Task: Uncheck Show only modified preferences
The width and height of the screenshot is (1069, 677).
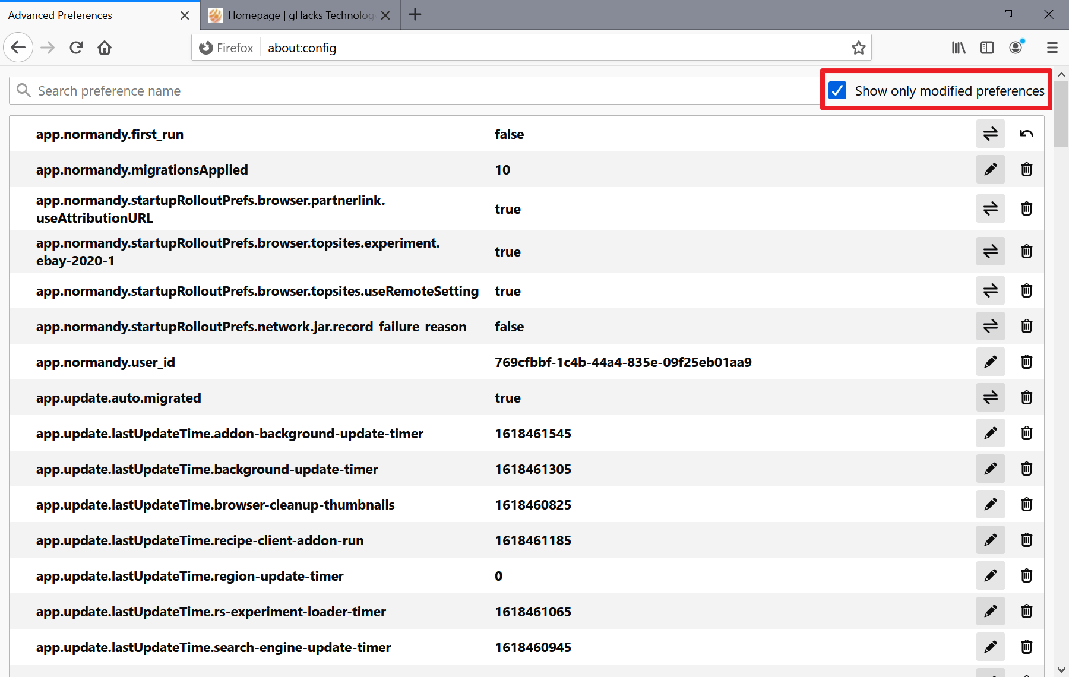Action: [837, 91]
